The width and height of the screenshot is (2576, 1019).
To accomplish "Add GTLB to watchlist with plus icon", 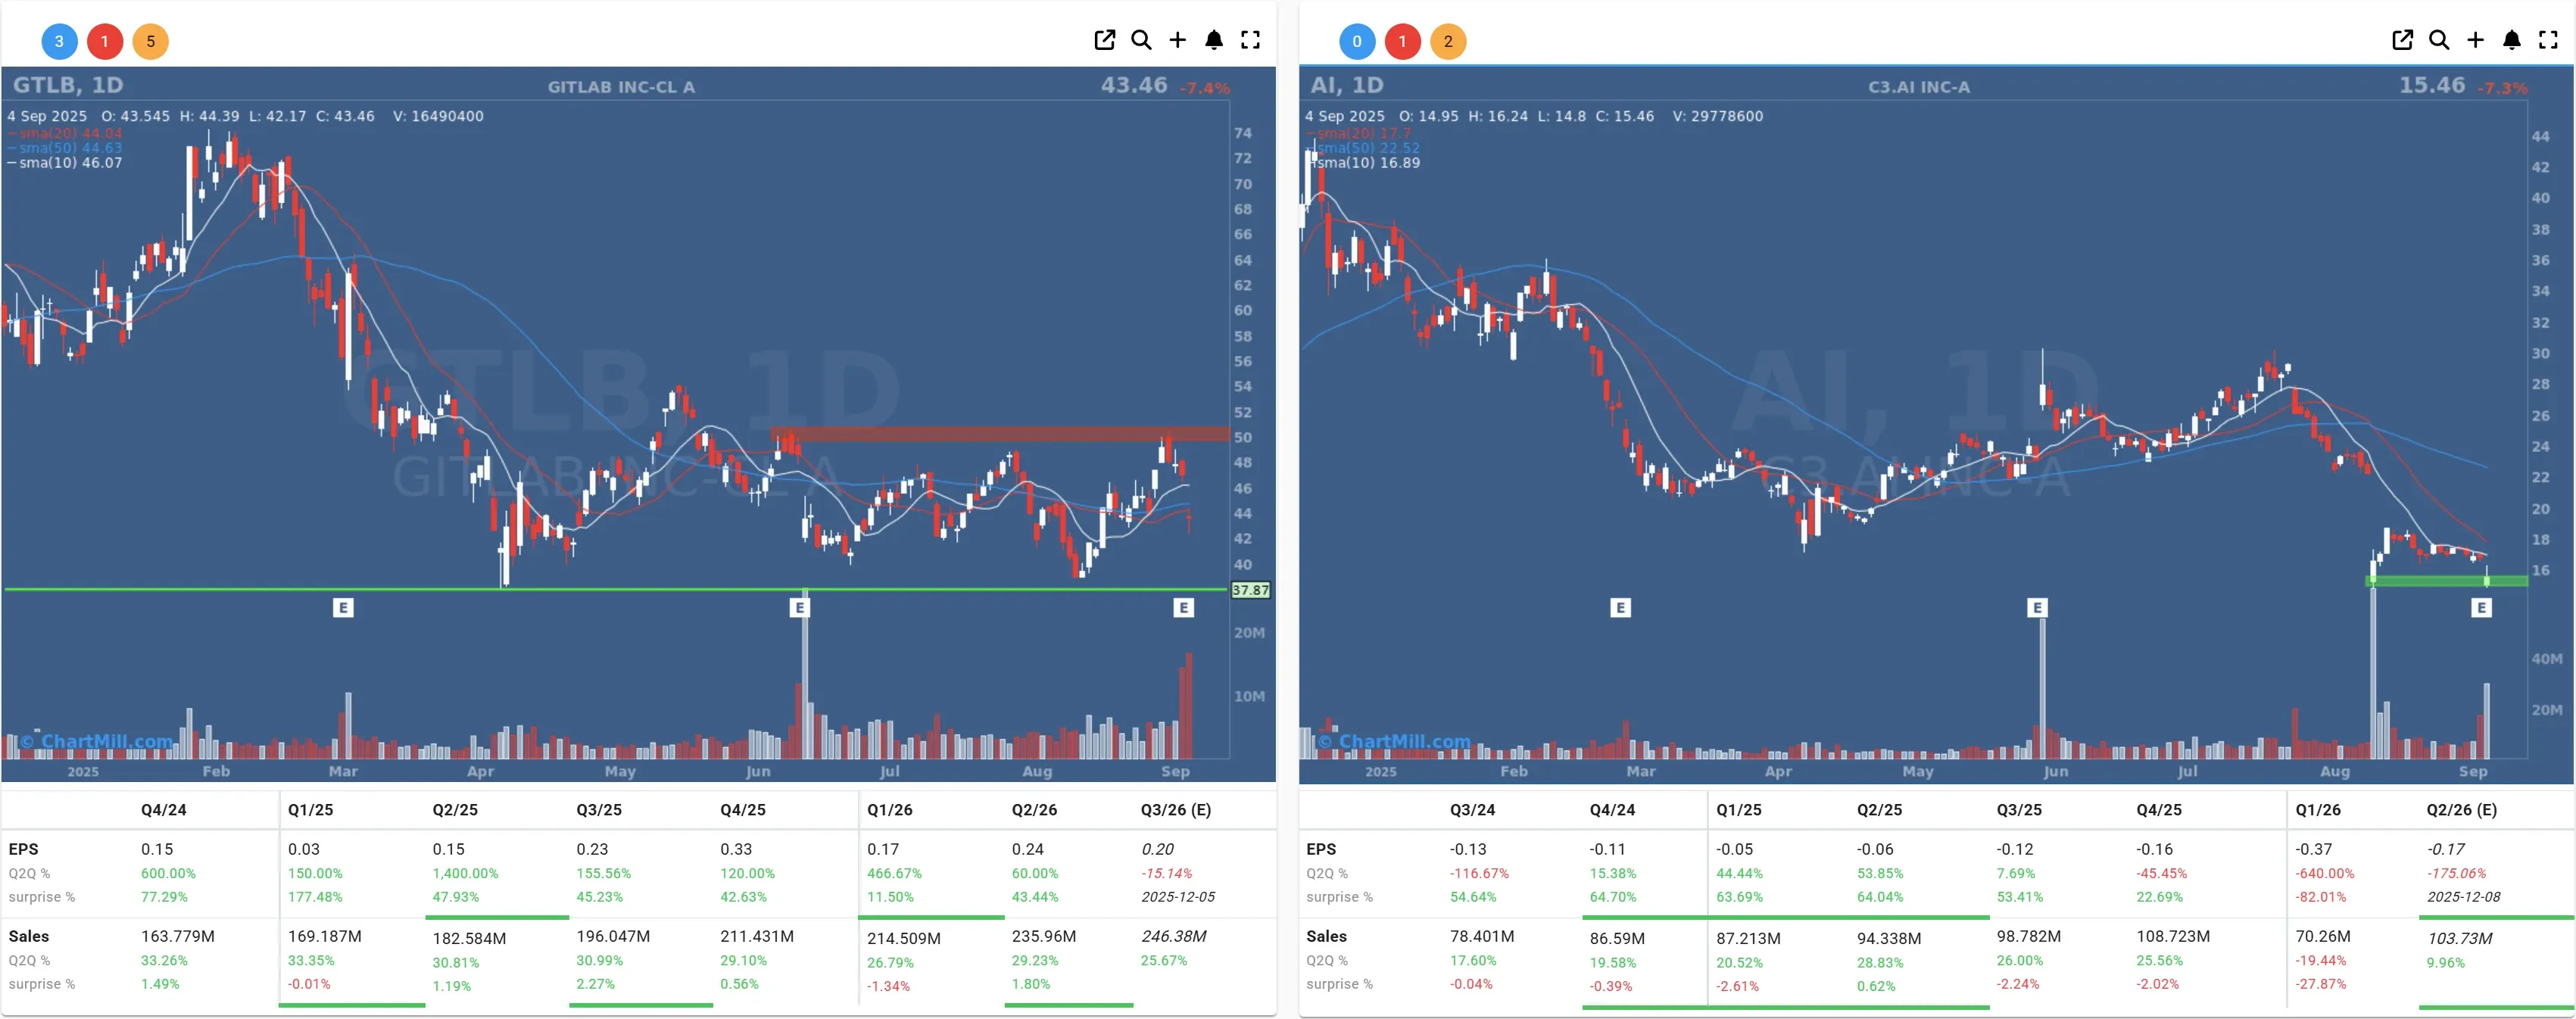I will [x=1177, y=40].
